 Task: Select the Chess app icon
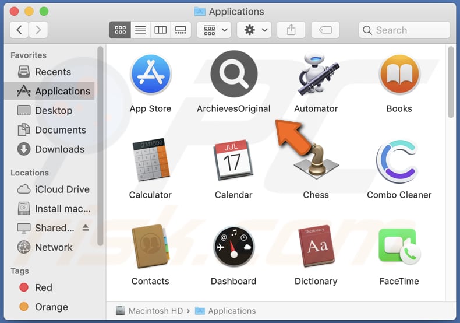[316, 161]
